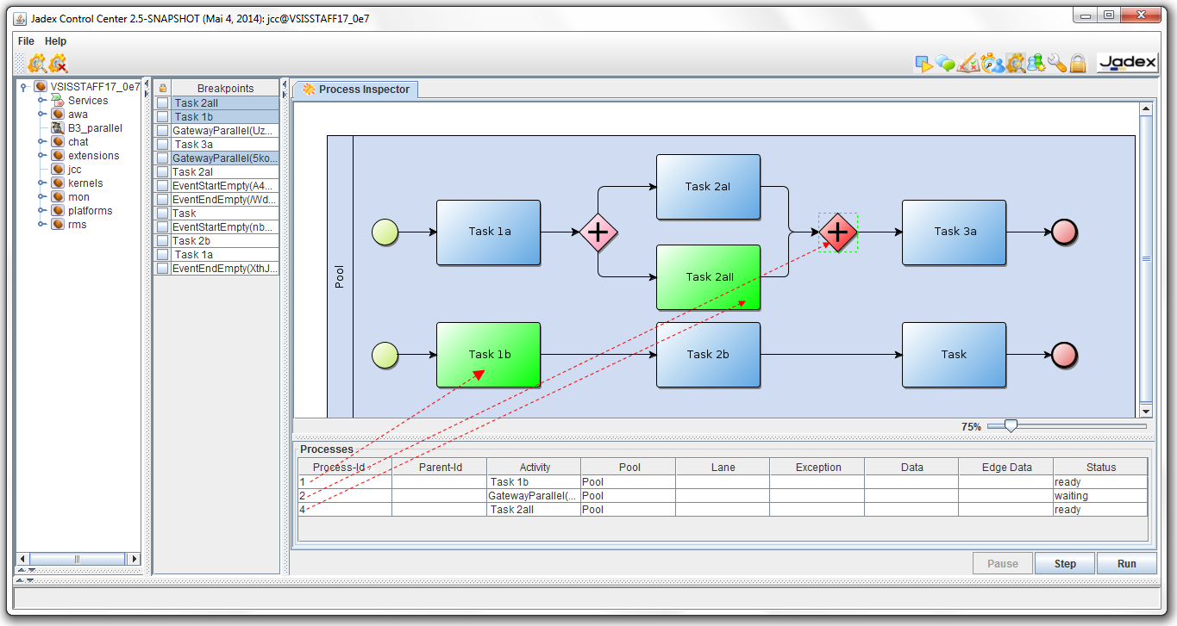Enable the breakpoint checkbox for Task 2all
The width and height of the screenshot is (1177, 626).
[162, 102]
